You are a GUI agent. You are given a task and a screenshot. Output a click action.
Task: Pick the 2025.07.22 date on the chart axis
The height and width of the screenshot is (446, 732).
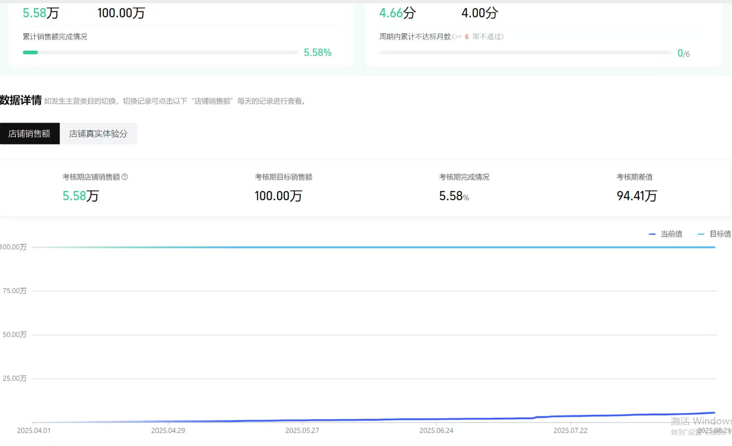pyautogui.click(x=570, y=431)
